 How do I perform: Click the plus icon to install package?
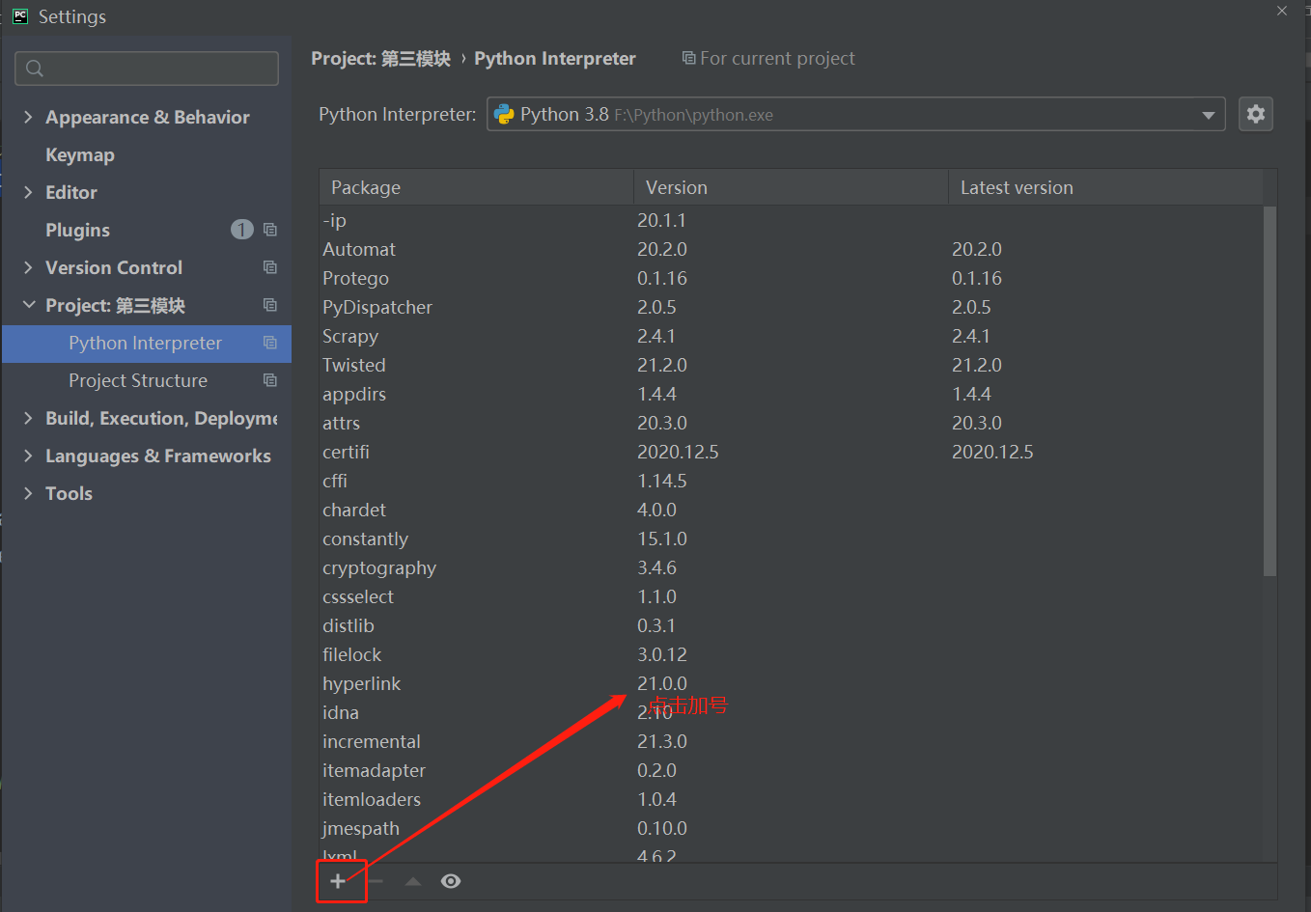(x=338, y=881)
